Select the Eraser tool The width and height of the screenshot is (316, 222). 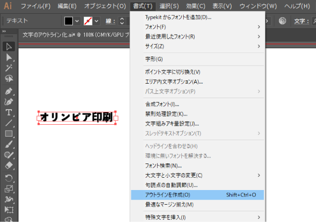9,165
